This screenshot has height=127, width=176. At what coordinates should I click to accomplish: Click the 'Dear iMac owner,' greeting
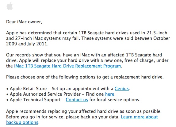click(24, 22)
